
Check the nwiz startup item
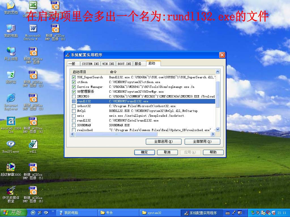[74, 116]
